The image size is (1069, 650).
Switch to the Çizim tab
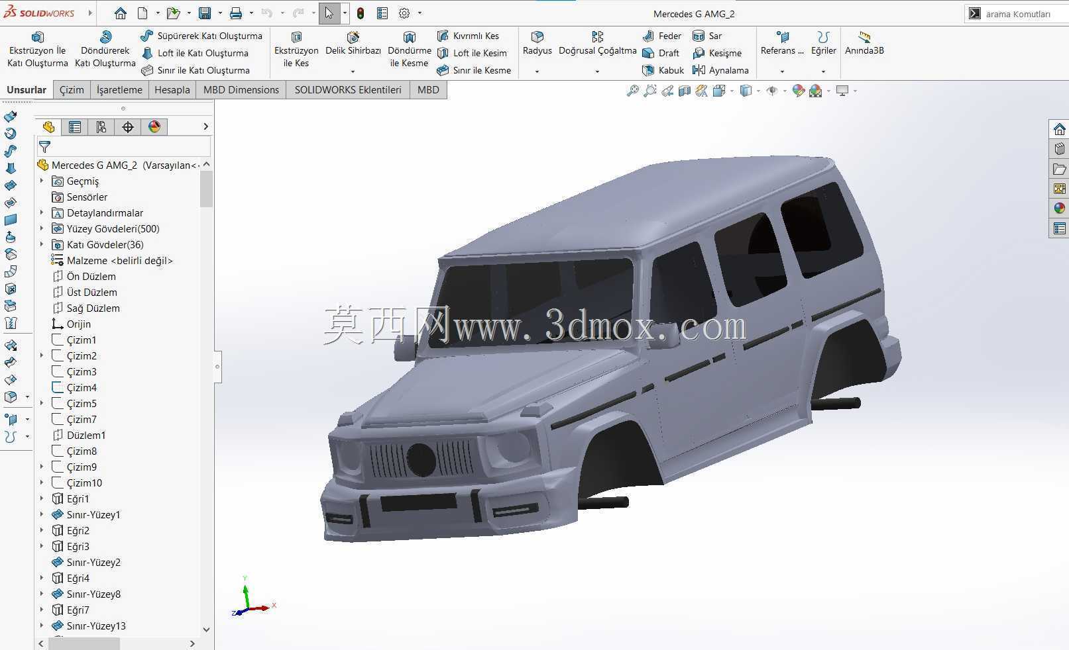72,90
